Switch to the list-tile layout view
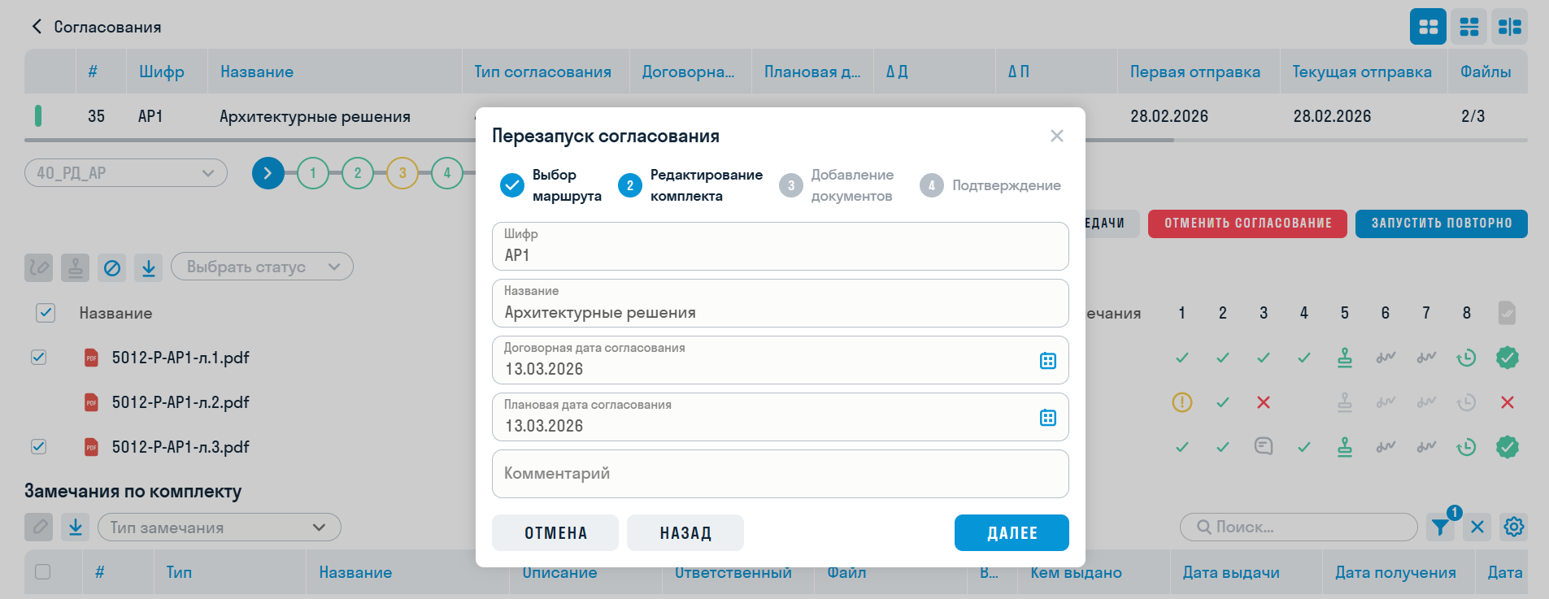Viewport: 1549px width, 599px height. (x=1469, y=27)
